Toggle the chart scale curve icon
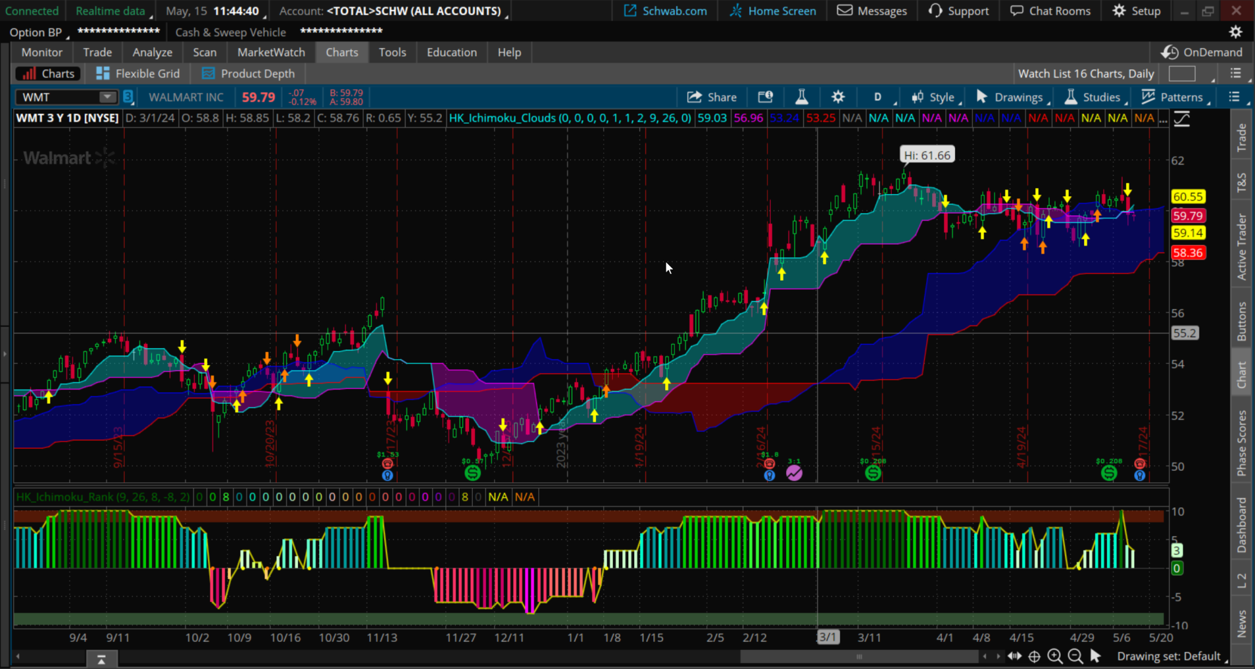This screenshot has height=669, width=1255. (x=1182, y=119)
